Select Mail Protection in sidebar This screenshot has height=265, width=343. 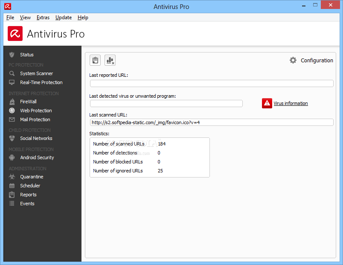pos(35,119)
